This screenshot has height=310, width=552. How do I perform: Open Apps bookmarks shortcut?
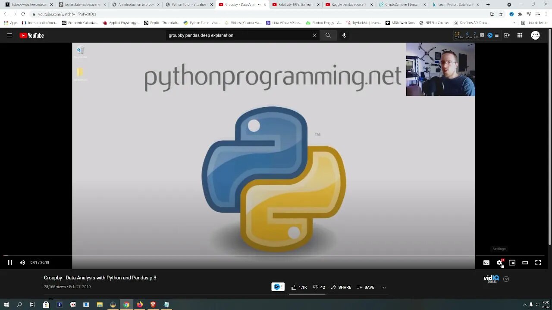(11, 23)
